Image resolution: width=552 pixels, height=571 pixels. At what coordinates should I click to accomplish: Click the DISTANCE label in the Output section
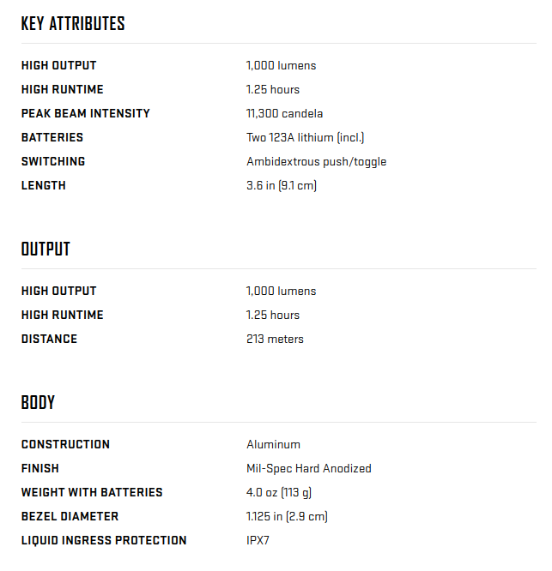[x=49, y=339]
